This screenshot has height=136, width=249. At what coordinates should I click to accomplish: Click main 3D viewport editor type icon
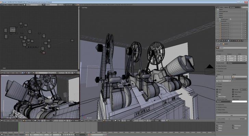point(82,120)
